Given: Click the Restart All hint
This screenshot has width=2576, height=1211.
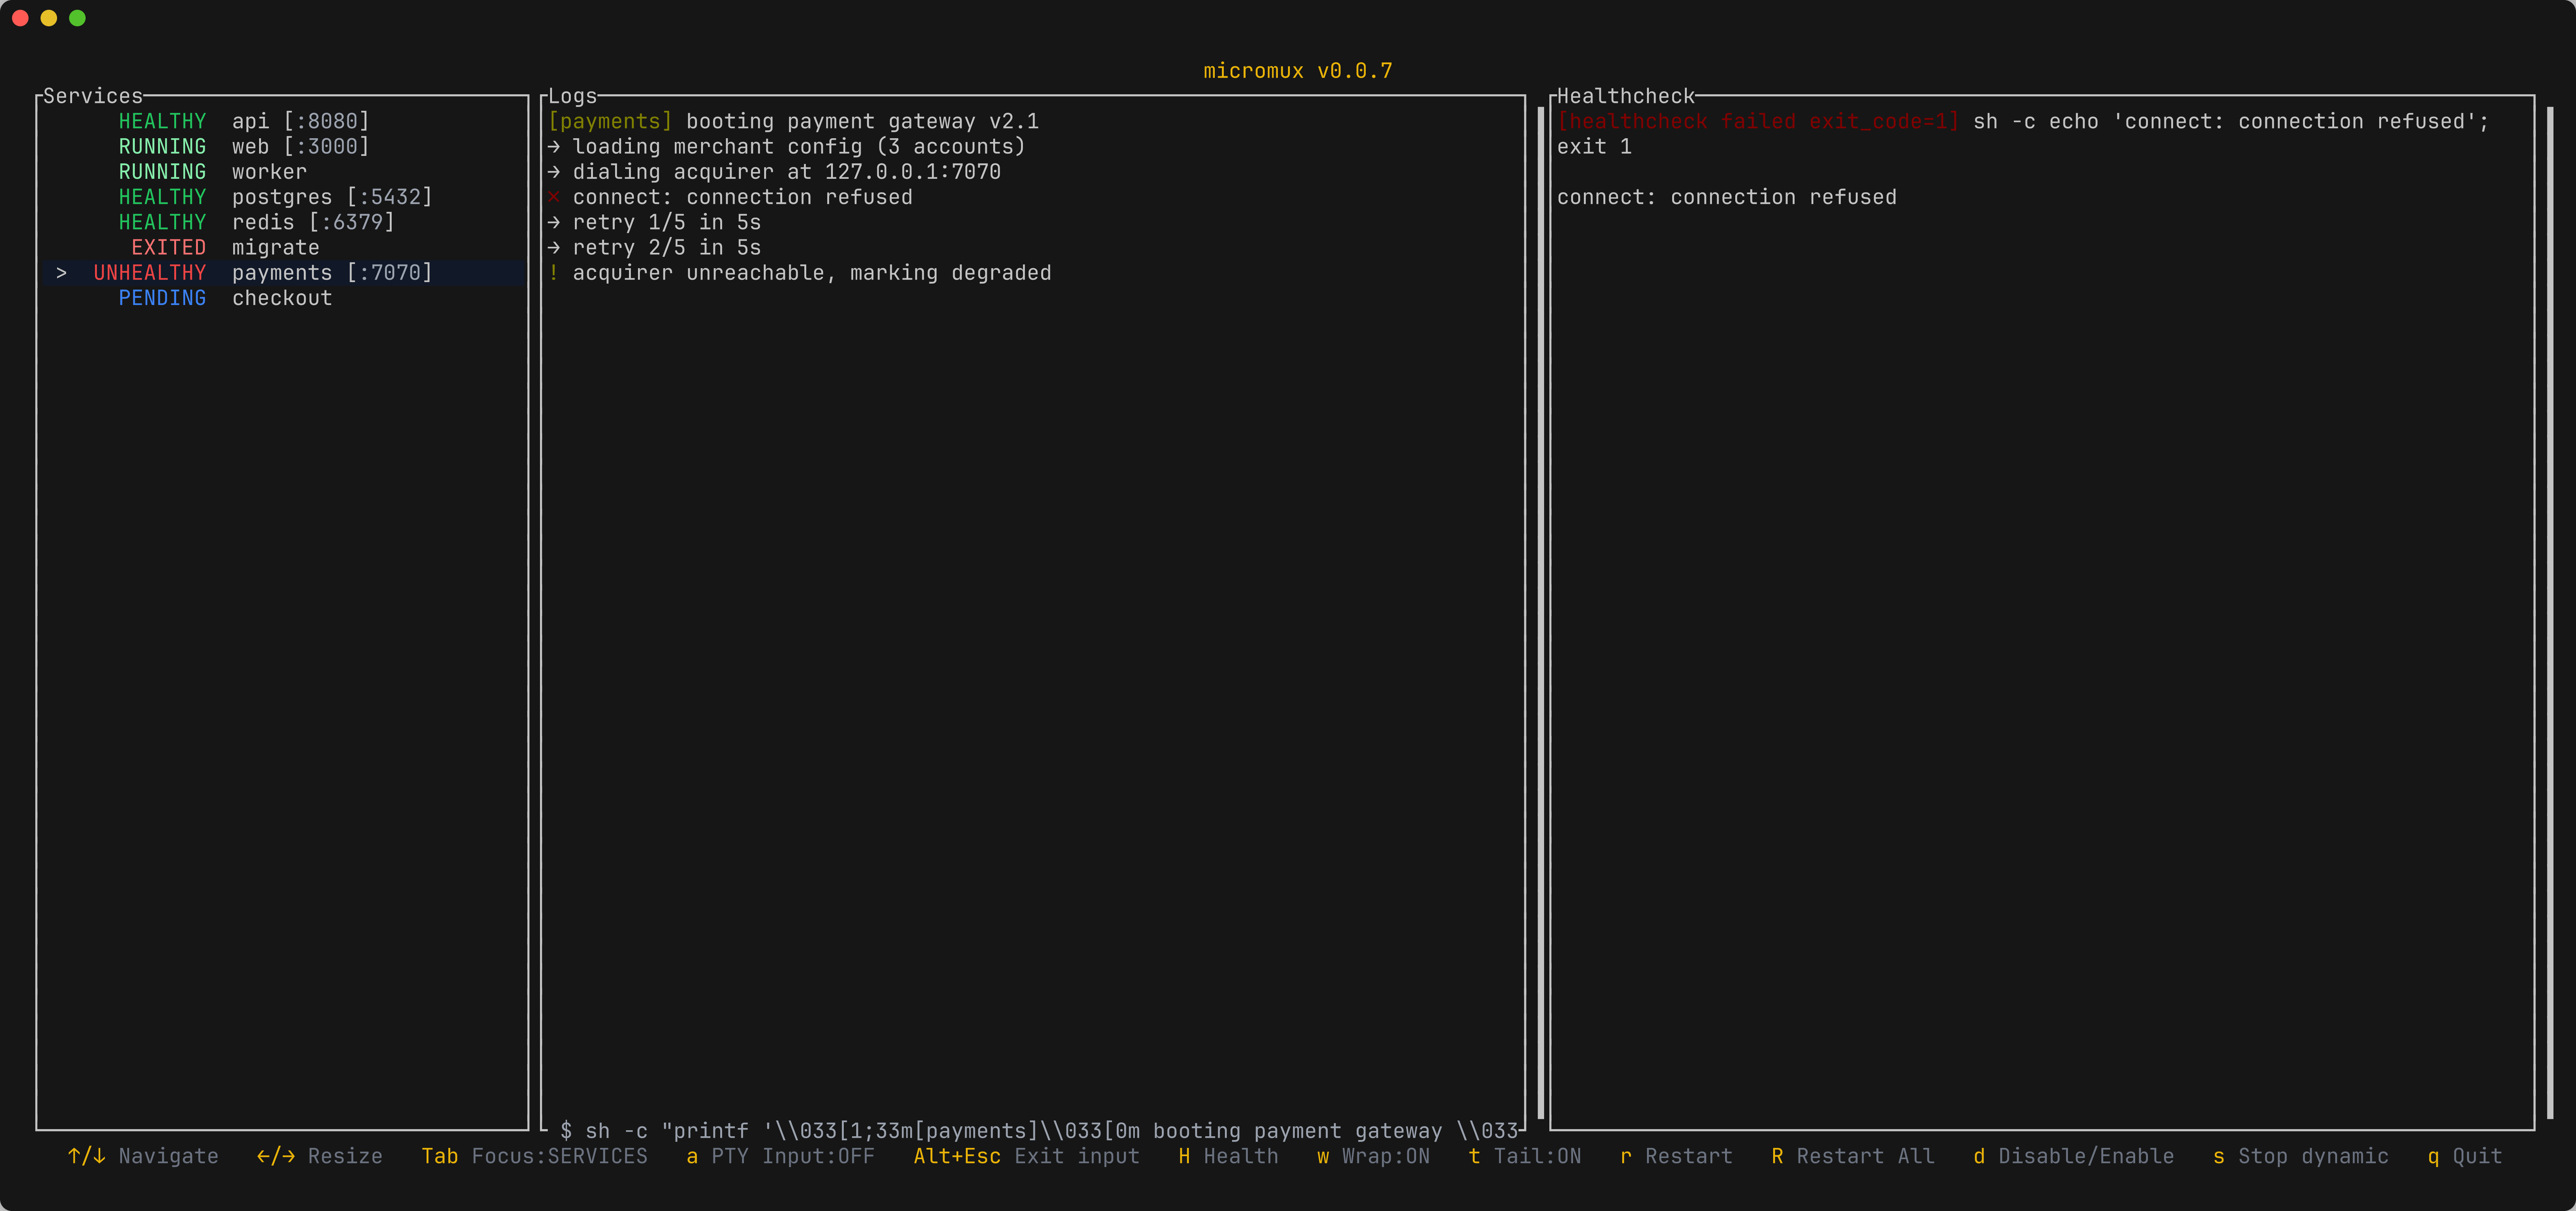Looking at the screenshot, I should (1853, 1156).
